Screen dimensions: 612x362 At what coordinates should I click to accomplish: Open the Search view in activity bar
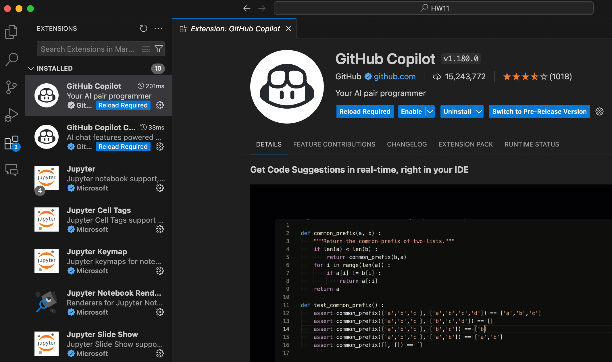point(11,59)
